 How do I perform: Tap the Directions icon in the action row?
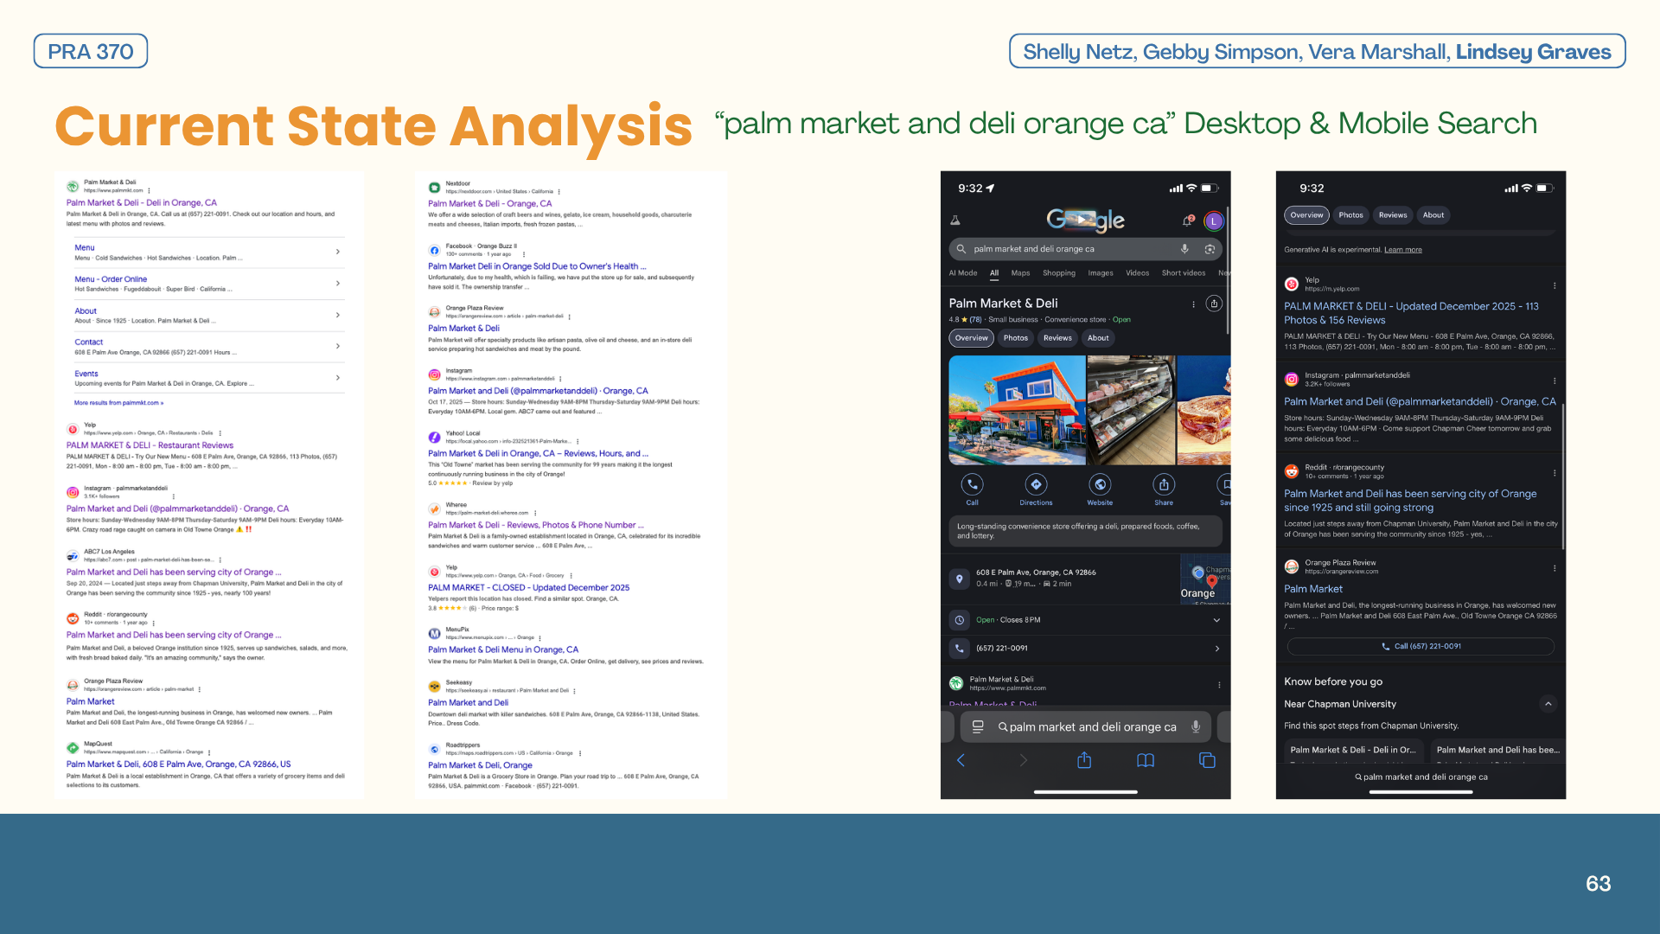pos(1036,484)
